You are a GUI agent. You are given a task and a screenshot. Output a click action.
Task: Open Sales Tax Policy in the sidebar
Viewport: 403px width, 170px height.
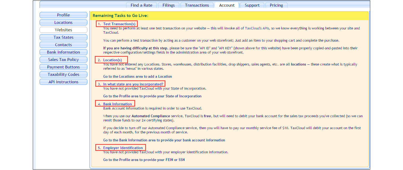tap(63, 60)
